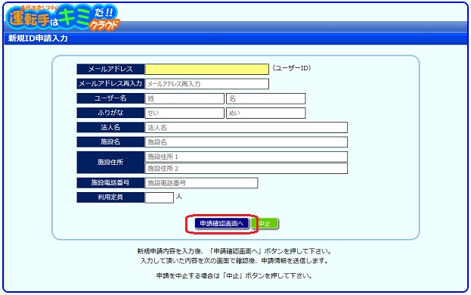Select the 名 field for ユーザー名
The width and height of the screenshot is (471, 295).
click(x=266, y=98)
